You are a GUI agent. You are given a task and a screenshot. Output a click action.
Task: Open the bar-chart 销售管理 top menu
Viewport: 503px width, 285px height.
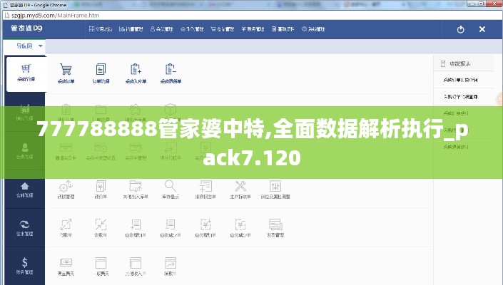click(x=131, y=29)
